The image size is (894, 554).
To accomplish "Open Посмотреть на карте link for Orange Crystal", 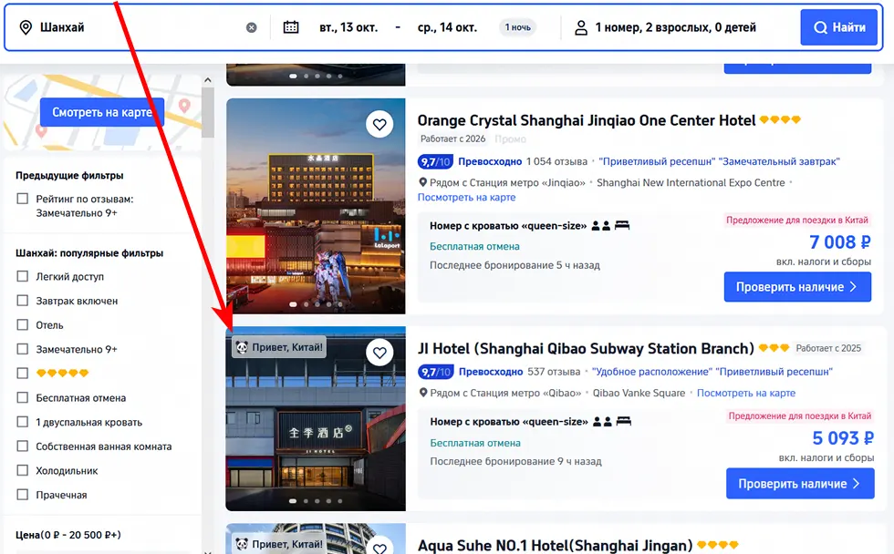I will pyautogui.click(x=466, y=197).
